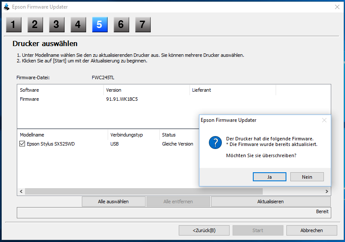
Task: Click the Modellname column header
Action: click(x=63, y=135)
